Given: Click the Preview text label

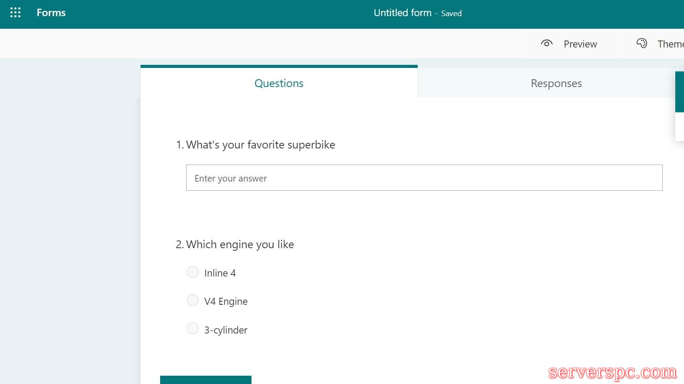Looking at the screenshot, I should click(580, 44).
